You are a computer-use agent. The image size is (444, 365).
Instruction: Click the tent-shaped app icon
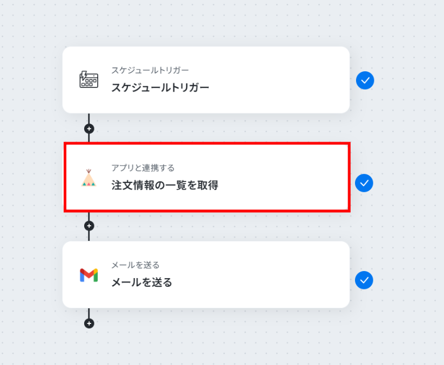click(88, 178)
